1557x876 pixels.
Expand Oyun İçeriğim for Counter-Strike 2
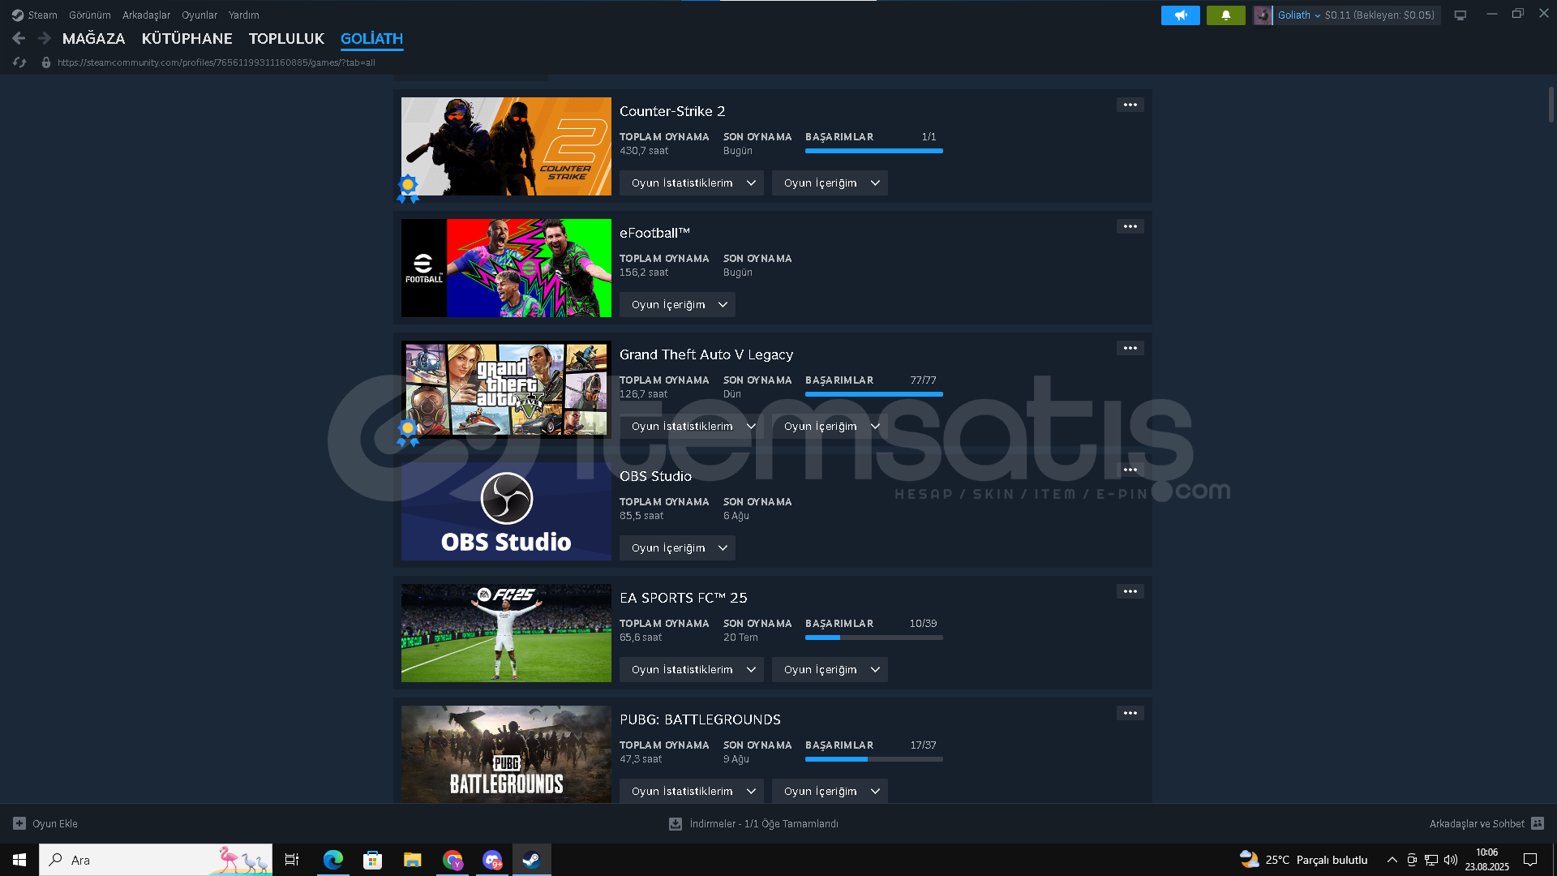point(830,182)
